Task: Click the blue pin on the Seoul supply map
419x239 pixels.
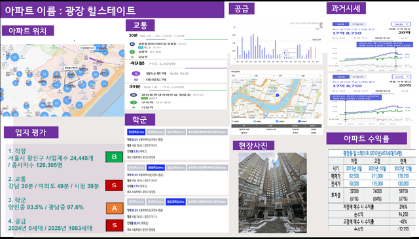Action: (x=277, y=95)
